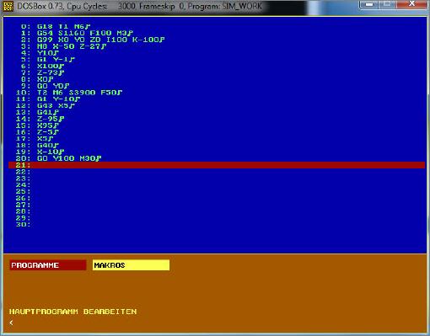The height and width of the screenshot is (336, 430).
Task: Click line 0 with G18 T1 M6
Action: 56,27
